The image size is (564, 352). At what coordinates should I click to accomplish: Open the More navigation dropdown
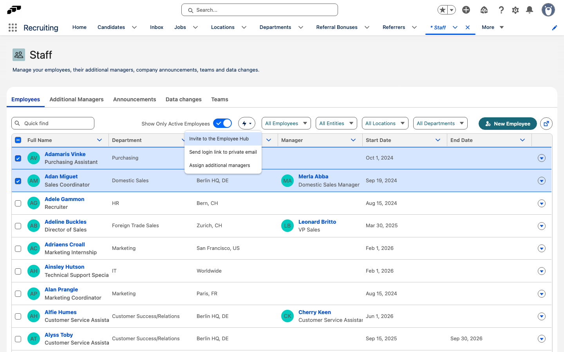(493, 27)
